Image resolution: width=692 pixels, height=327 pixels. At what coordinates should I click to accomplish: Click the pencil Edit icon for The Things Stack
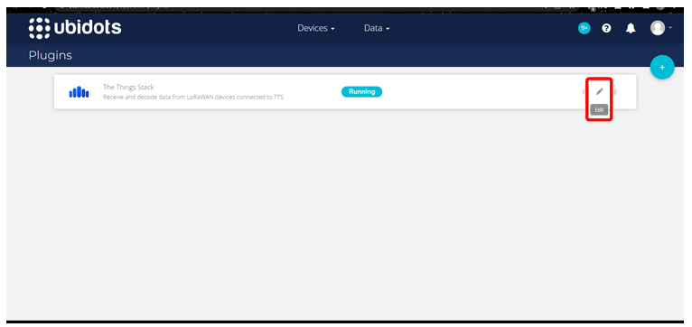click(x=599, y=91)
